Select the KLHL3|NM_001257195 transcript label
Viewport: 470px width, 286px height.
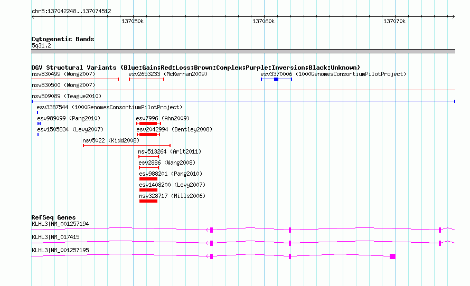click(x=60, y=250)
